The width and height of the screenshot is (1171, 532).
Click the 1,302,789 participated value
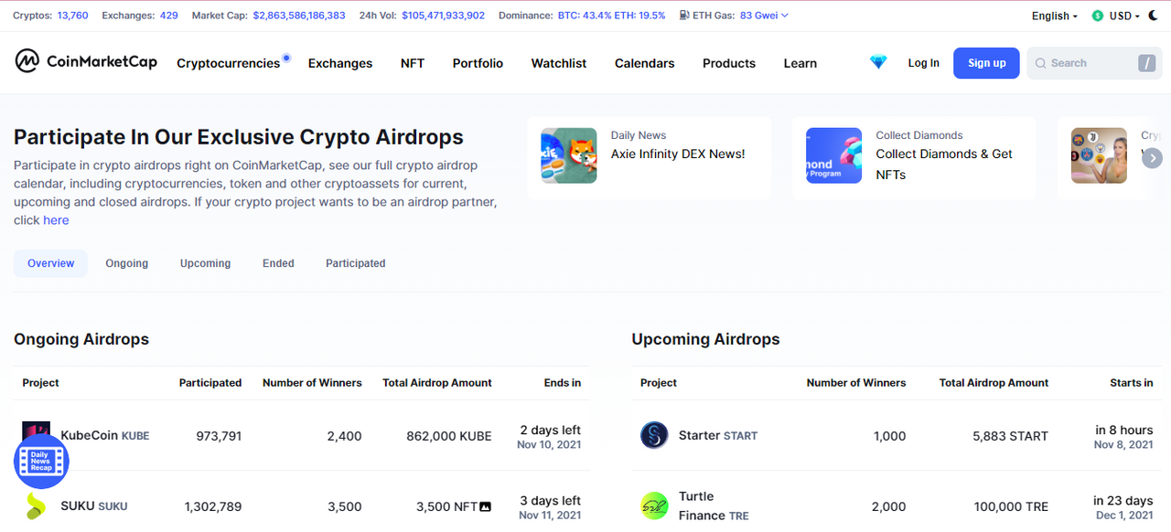[213, 506]
